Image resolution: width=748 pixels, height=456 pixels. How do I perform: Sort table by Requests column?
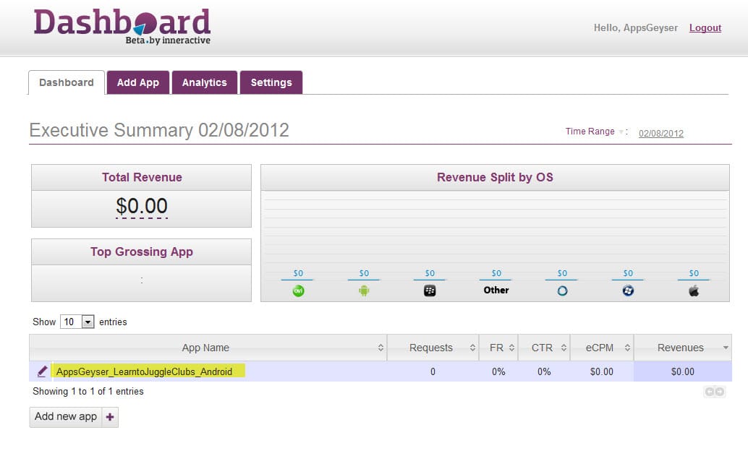(433, 348)
